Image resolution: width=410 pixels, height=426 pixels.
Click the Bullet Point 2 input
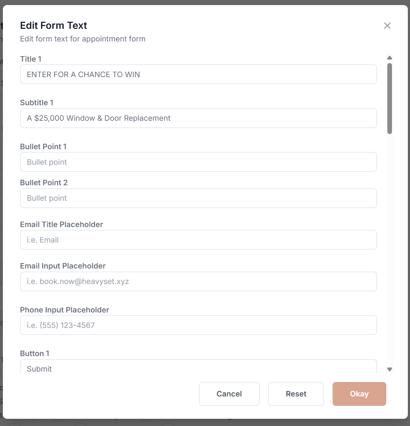point(198,198)
